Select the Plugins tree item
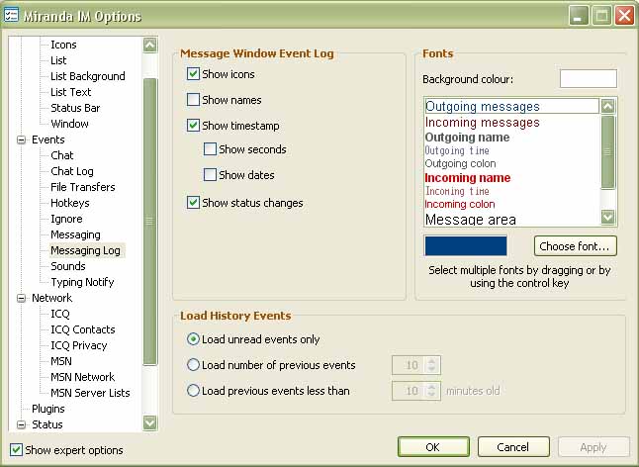 click(x=48, y=409)
